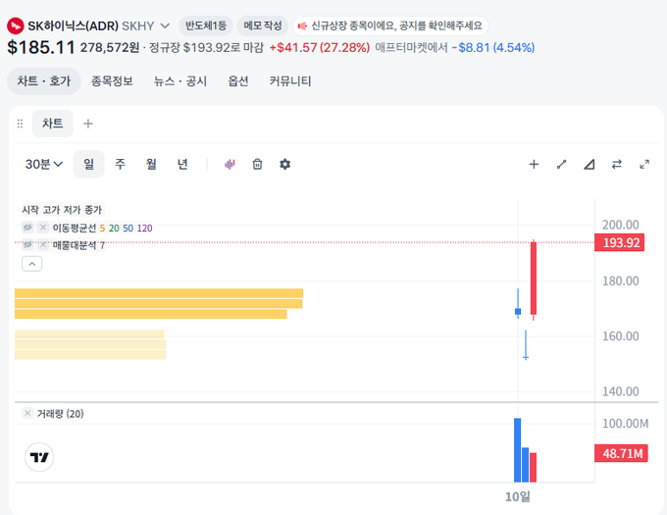Viewport: 667px width, 515px height.
Task: Click the tall red candlestick
Action: point(534,278)
